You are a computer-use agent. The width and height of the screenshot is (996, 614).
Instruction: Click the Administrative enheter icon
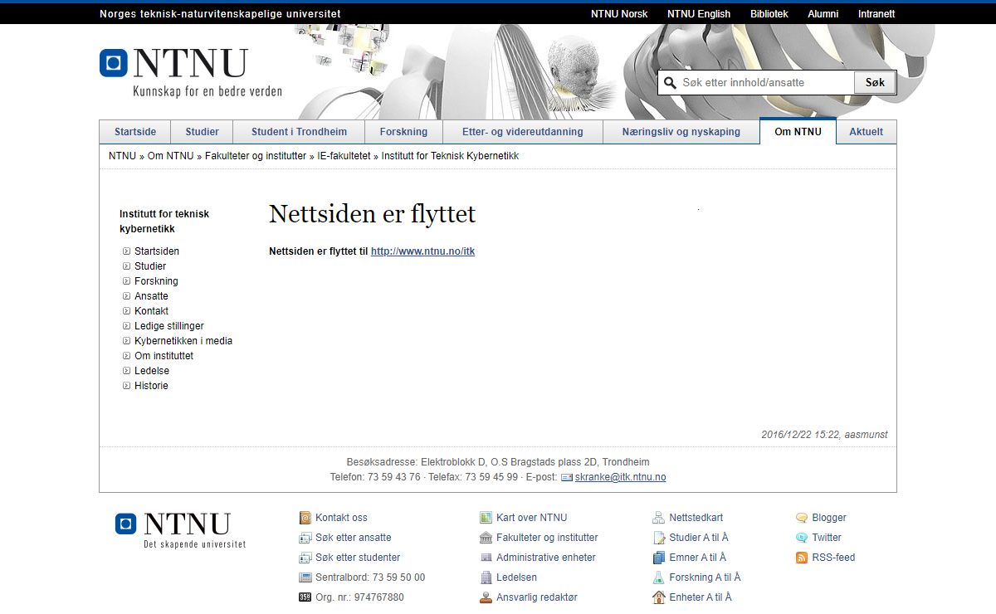pyautogui.click(x=486, y=558)
